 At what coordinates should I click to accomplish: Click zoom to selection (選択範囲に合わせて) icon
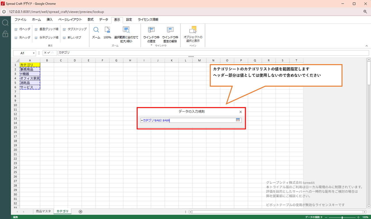click(x=126, y=30)
